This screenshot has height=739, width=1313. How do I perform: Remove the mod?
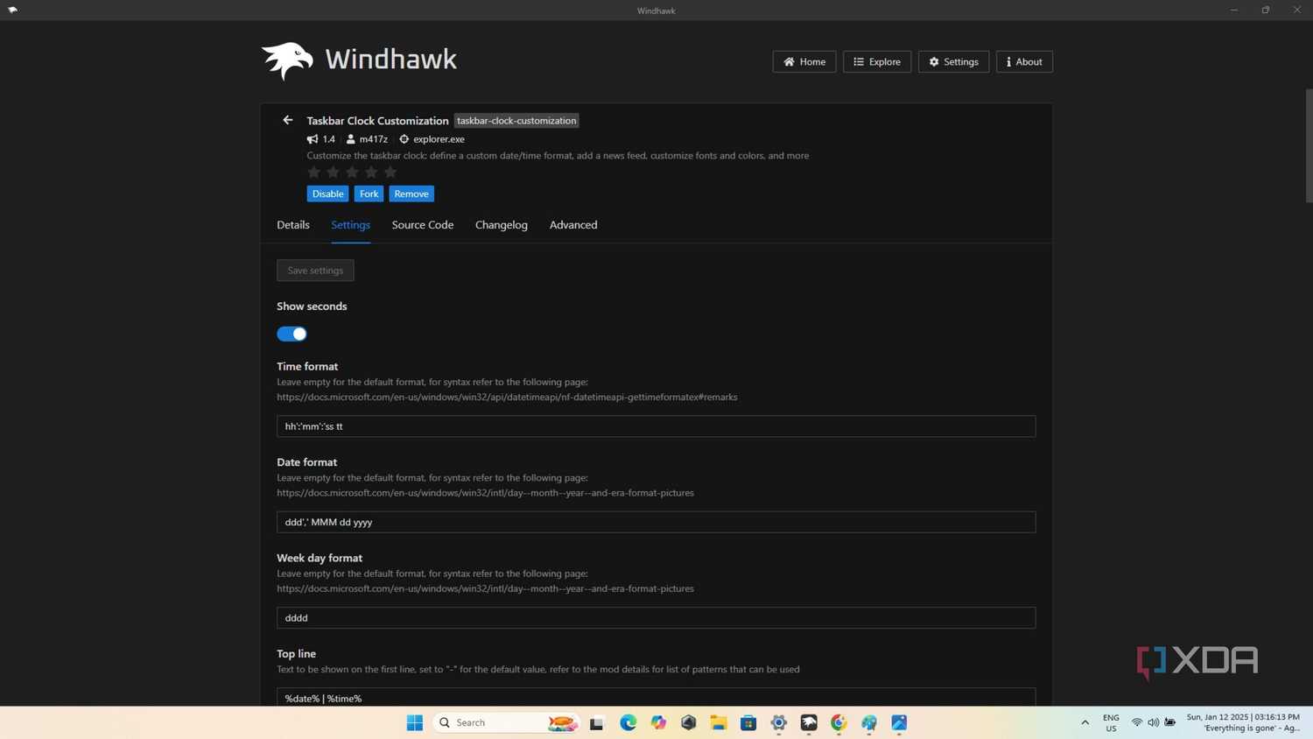(x=411, y=194)
